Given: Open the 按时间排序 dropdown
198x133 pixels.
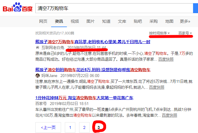Looking at the screenshot, I should [x=159, y=33].
